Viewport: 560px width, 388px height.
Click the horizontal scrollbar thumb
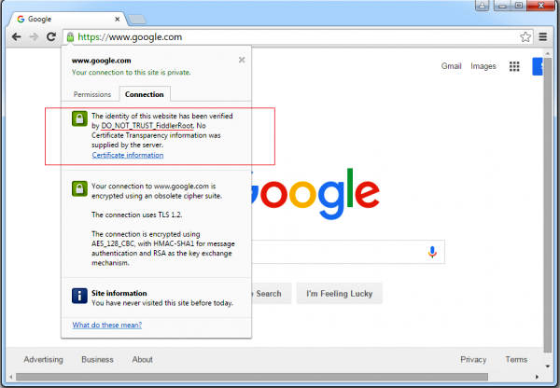point(252,377)
